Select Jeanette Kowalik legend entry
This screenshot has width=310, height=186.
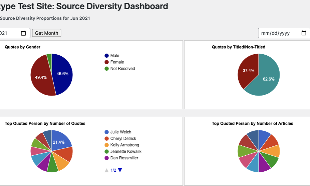125,152
